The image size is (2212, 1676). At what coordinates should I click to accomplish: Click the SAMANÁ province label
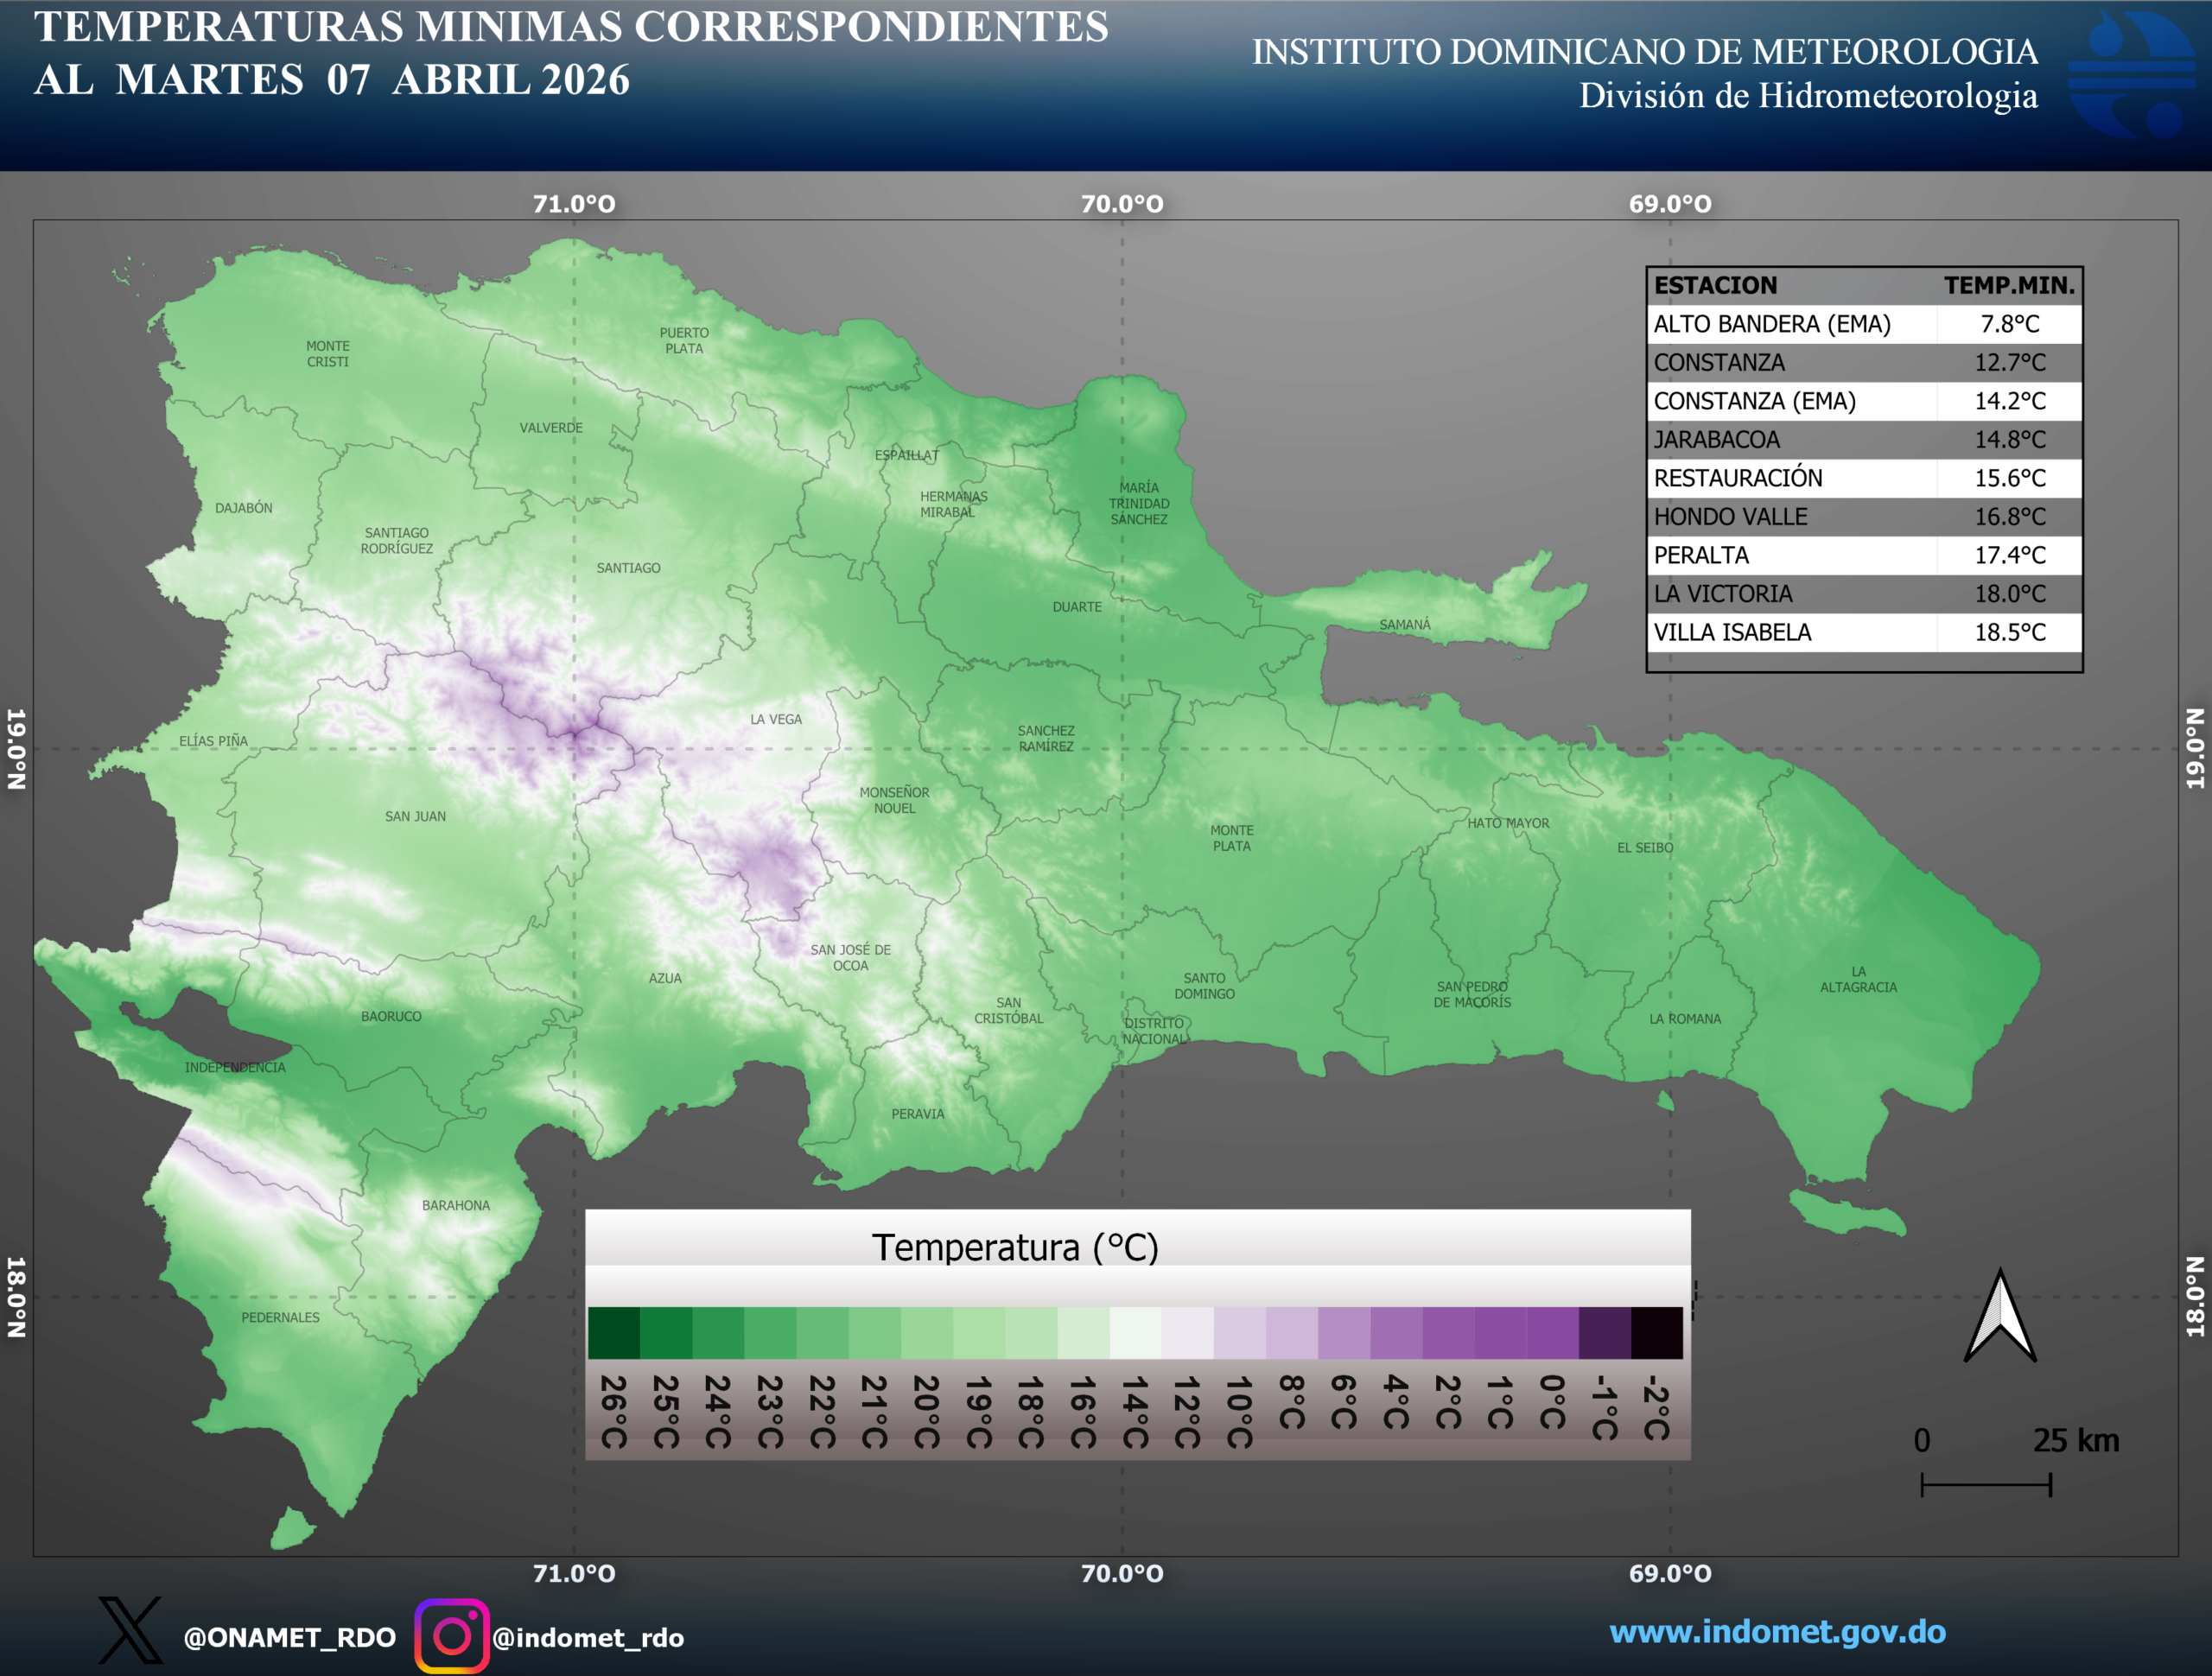(1404, 625)
